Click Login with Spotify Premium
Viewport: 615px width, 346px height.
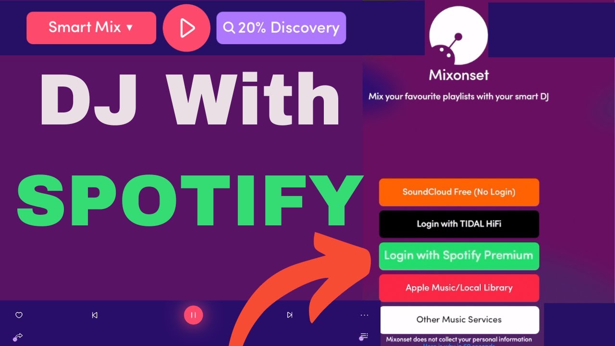coord(459,256)
